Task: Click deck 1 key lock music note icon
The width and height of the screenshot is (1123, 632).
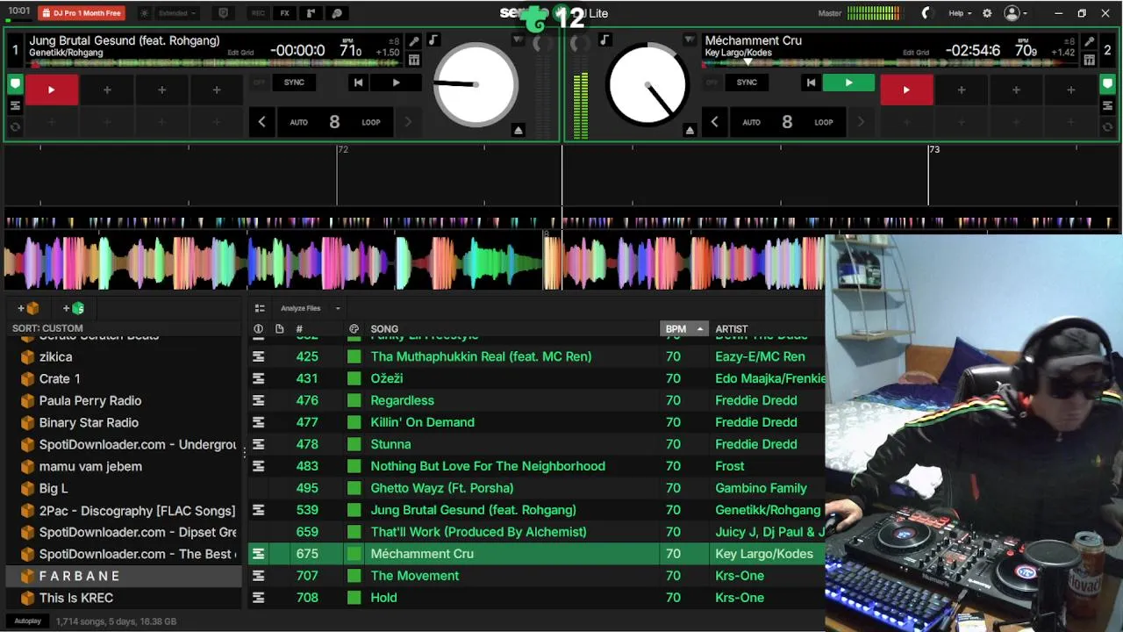Action: (433, 40)
